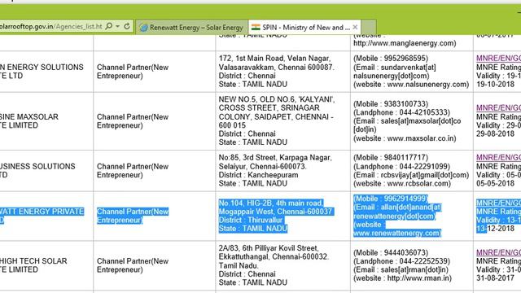
Task: Click the '05-05-2018' validity date
Action: pyautogui.click(x=495, y=183)
